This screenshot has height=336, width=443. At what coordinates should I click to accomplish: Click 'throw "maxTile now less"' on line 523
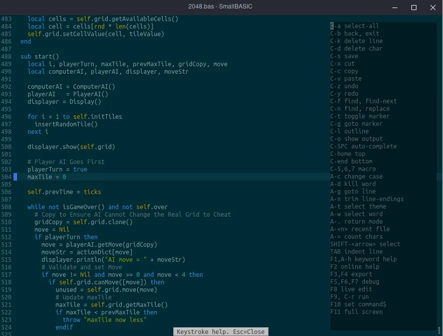click(105, 319)
